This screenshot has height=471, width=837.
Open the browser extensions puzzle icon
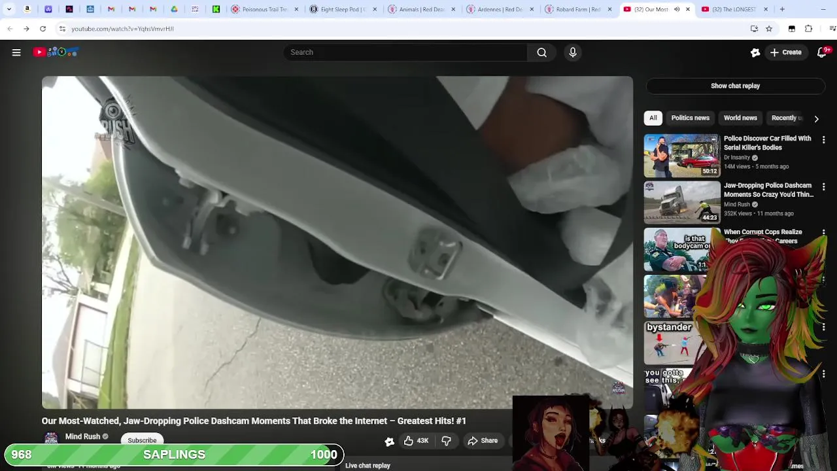coord(808,29)
